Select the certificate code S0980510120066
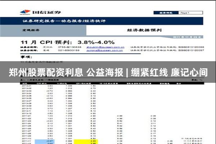 [191, 47]
